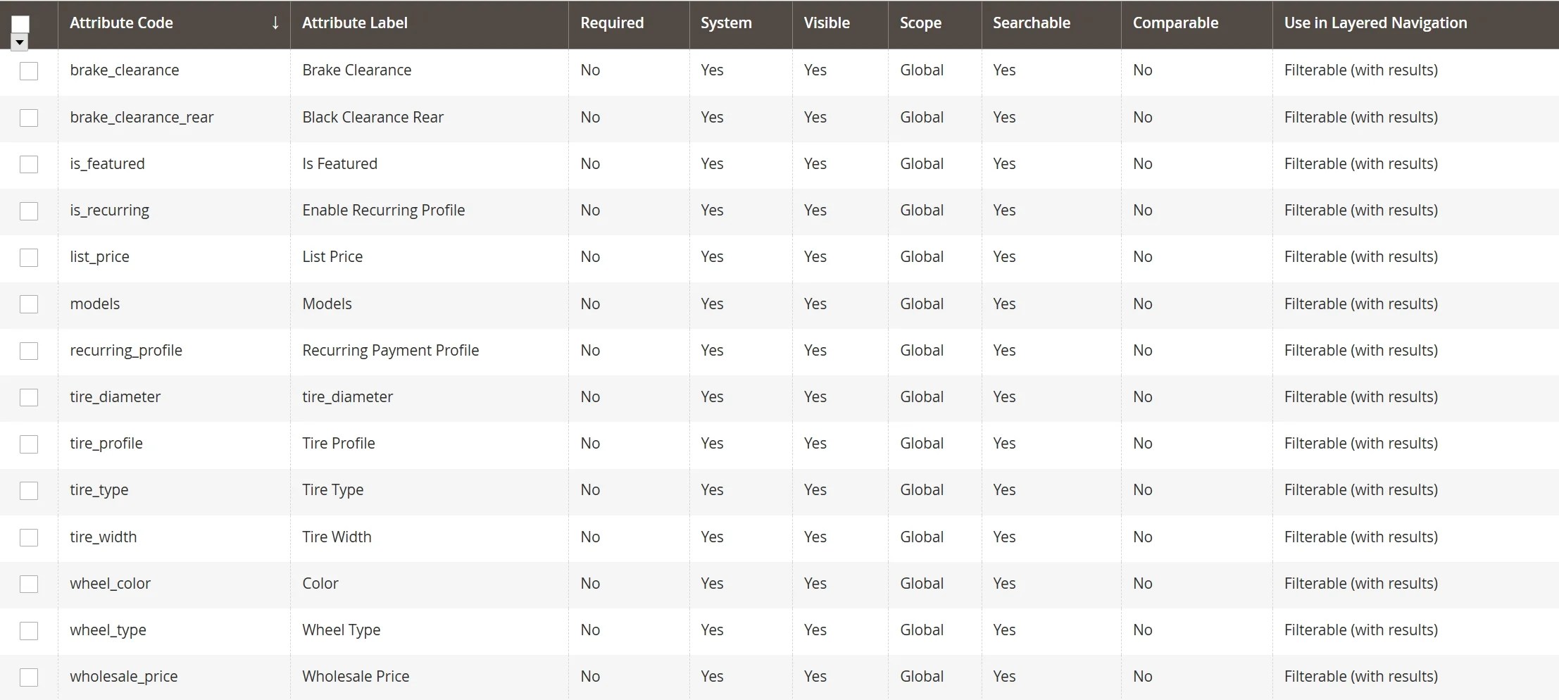Click the descending sort arrow on Attribute Code

click(275, 23)
